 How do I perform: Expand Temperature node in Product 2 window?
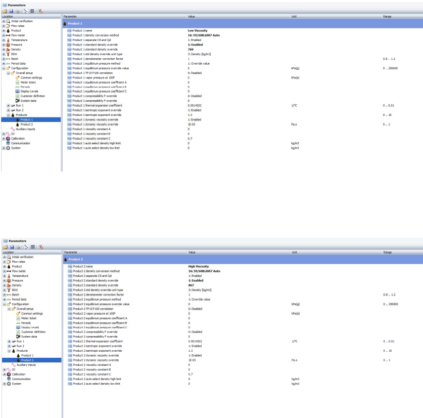pos(5,276)
